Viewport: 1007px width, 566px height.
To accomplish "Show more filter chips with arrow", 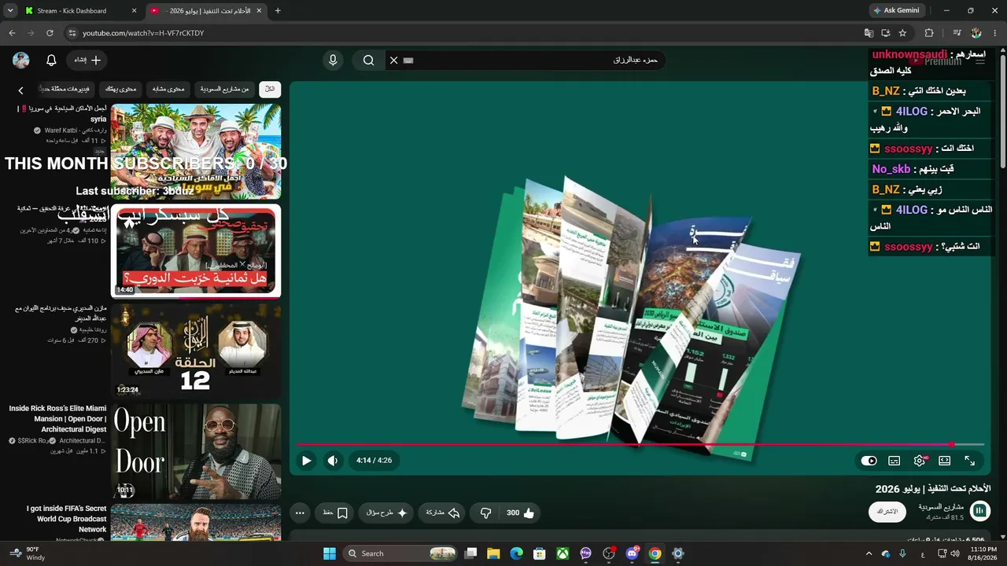I will coord(21,90).
